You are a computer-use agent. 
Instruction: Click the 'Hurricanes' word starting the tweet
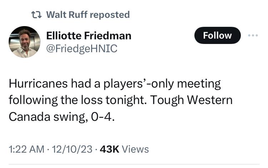click(x=38, y=84)
